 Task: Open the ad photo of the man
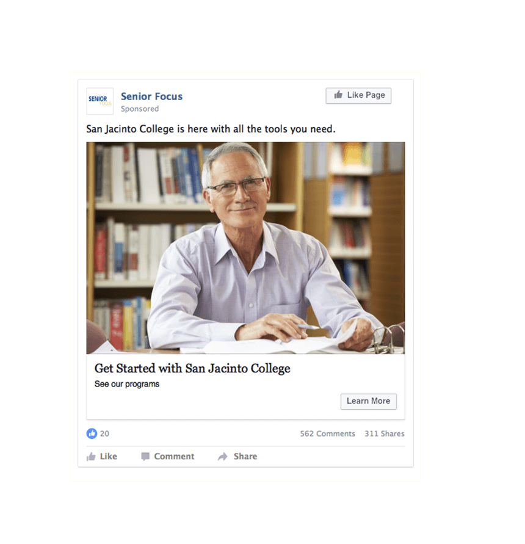click(245, 248)
